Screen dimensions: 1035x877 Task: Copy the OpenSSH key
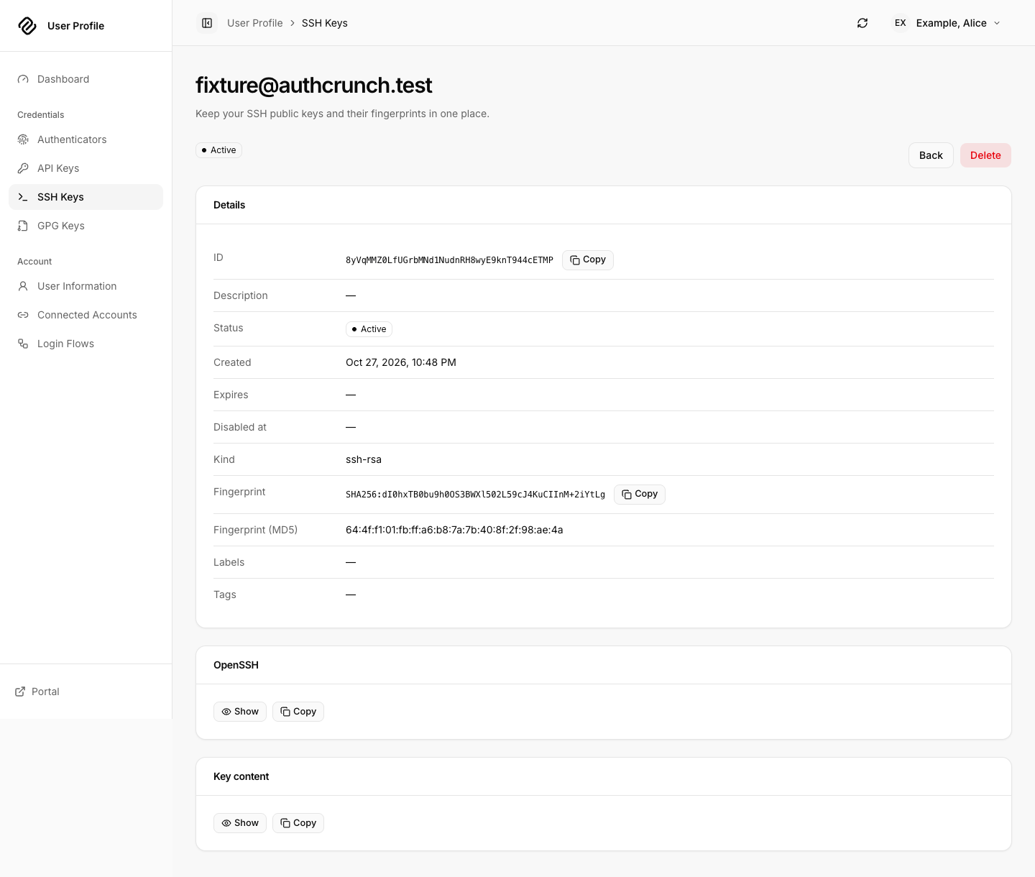(298, 712)
